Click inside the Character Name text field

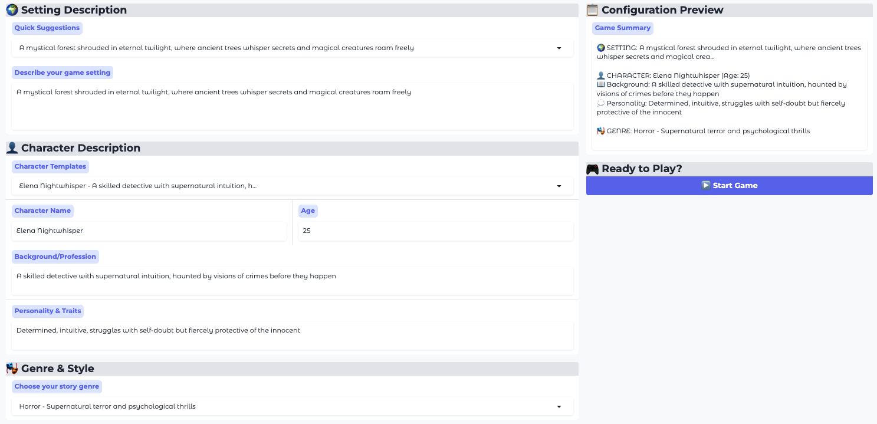147,231
